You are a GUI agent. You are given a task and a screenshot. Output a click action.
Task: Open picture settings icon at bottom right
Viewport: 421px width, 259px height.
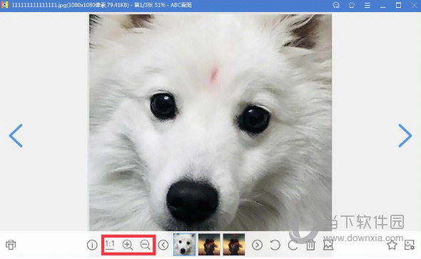coord(410,245)
